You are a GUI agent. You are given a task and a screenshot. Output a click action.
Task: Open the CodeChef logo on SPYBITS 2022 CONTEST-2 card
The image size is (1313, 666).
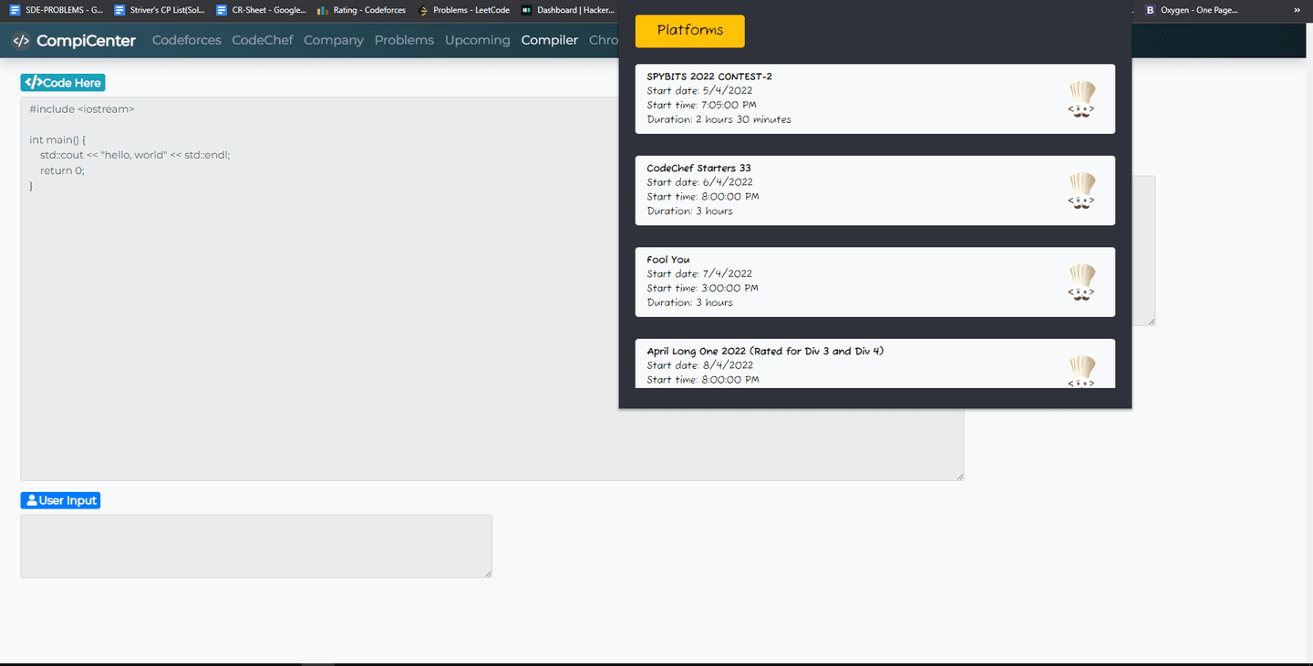click(x=1081, y=99)
